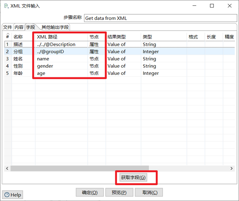Click the XML file input window icon
The height and width of the screenshot is (201, 239).
pyautogui.click(x=6, y=6)
